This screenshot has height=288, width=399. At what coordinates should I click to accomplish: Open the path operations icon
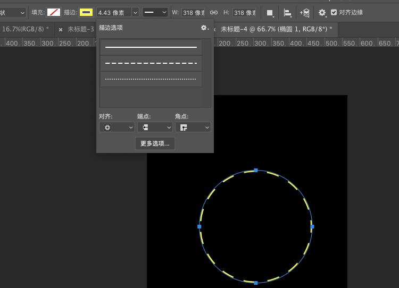(x=270, y=13)
